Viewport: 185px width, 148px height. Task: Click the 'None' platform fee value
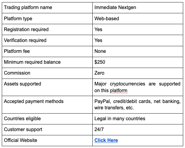[100, 51]
